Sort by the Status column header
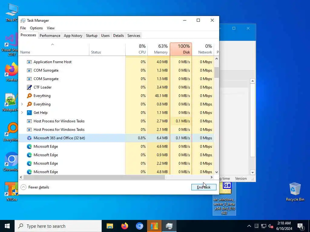Screen dimensions: 310x232 (x=107, y=49)
